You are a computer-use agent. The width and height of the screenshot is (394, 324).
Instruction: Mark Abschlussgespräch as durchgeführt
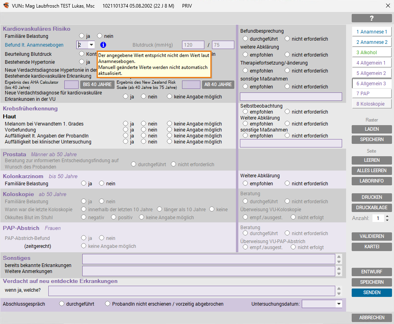click(61, 304)
